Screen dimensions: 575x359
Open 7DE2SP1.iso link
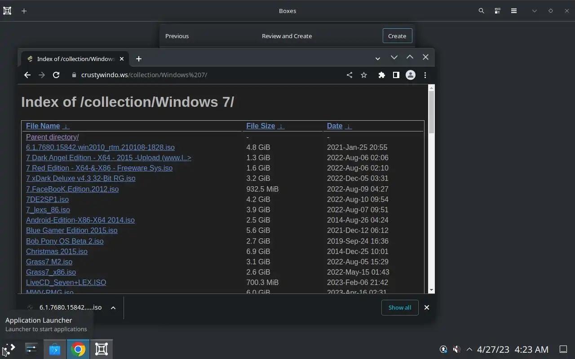pos(47,199)
